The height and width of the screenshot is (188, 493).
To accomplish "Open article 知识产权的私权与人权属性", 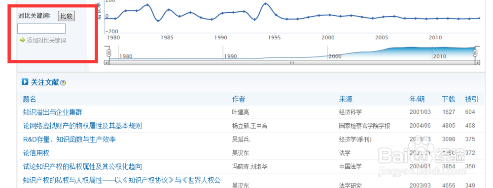I will click(122, 180).
